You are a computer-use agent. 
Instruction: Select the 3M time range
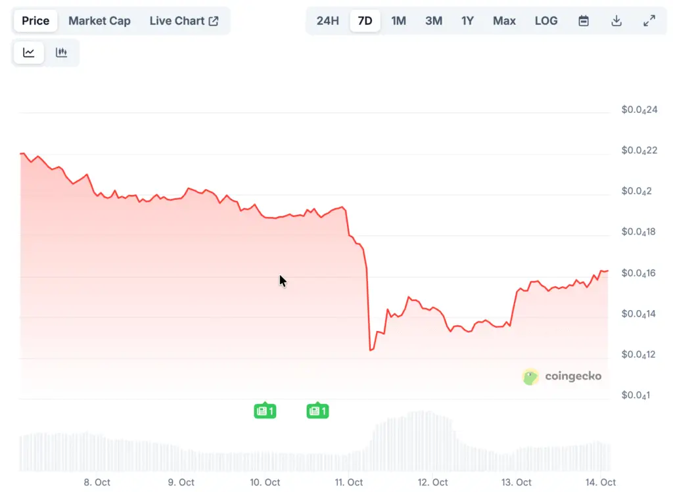coord(433,20)
